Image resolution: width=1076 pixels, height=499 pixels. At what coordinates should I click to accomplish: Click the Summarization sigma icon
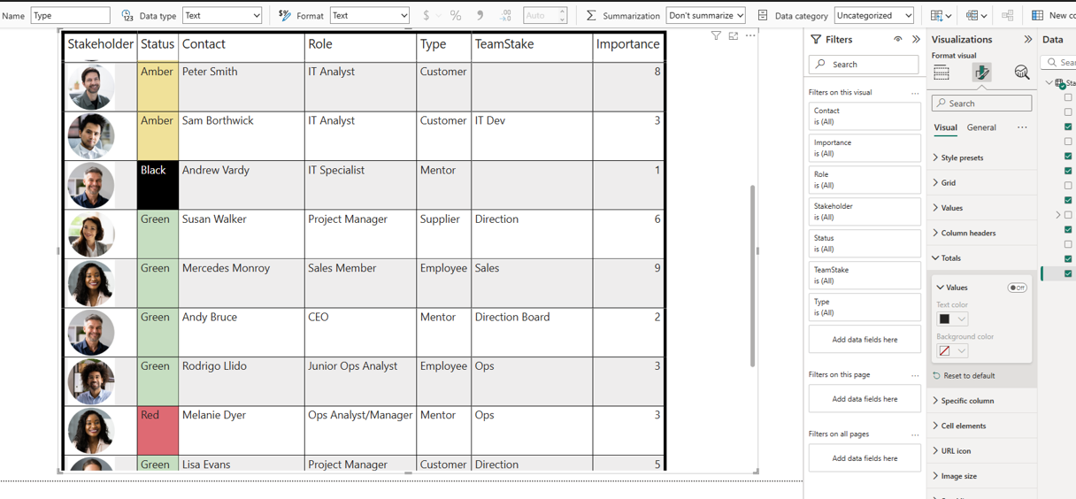pyautogui.click(x=591, y=15)
